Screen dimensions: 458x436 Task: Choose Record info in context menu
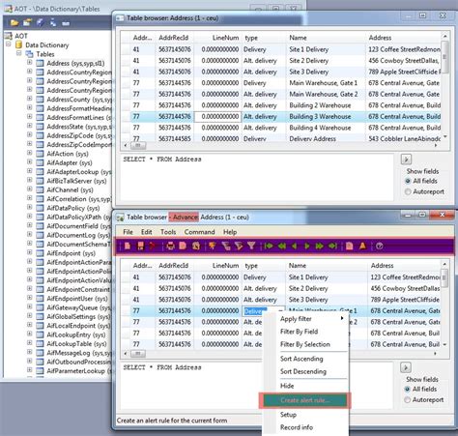point(305,427)
